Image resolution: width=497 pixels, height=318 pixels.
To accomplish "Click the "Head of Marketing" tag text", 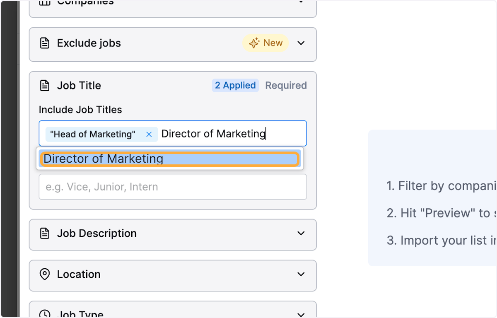I will [93, 134].
